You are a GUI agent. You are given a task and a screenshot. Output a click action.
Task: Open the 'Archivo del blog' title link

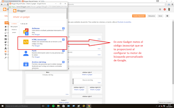[39, 62]
